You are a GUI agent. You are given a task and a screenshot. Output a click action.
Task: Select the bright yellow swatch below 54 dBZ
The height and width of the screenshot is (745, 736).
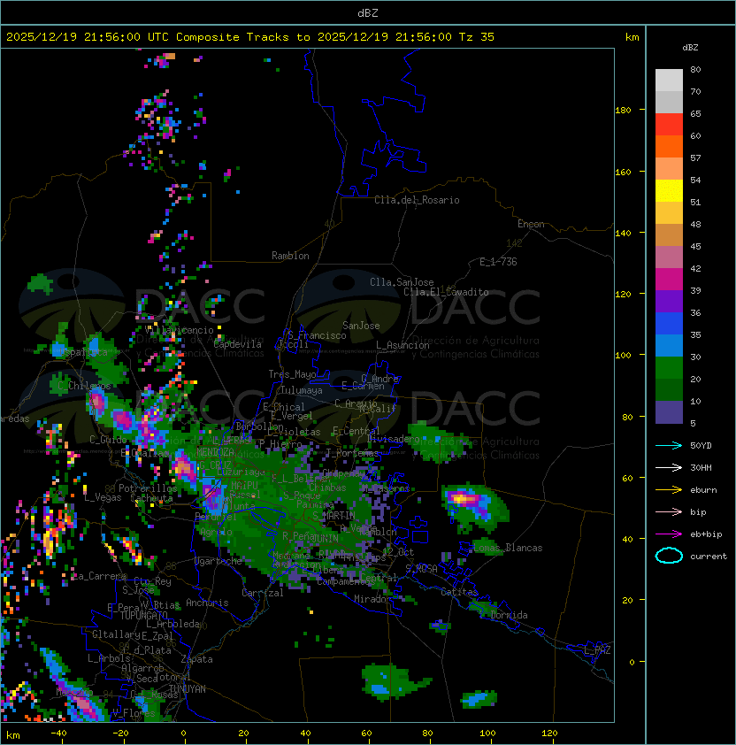point(669,191)
